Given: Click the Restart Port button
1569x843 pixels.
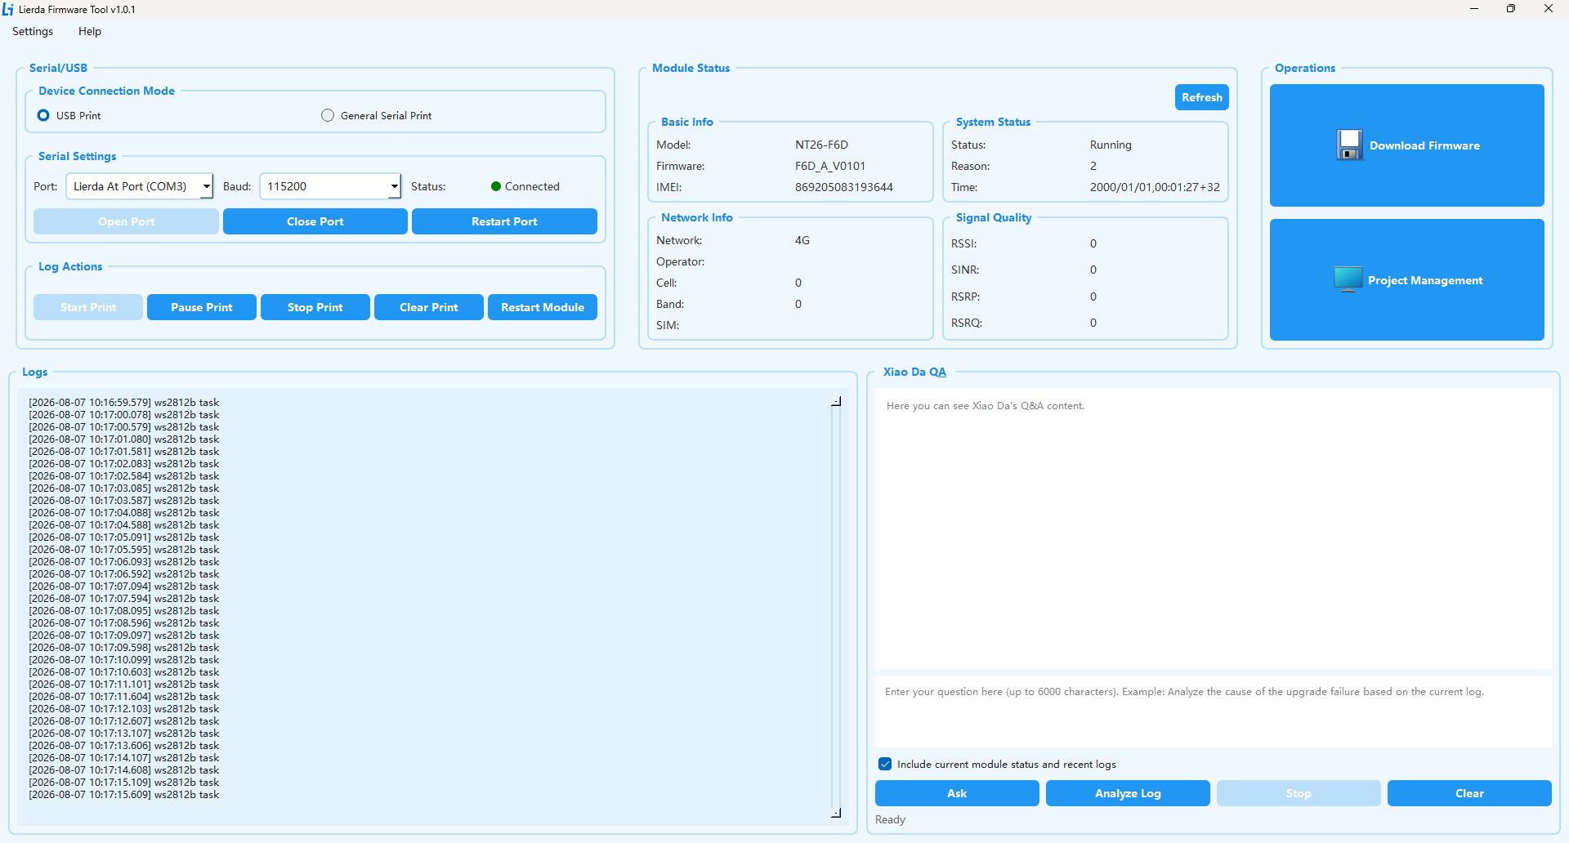Looking at the screenshot, I should 504,221.
